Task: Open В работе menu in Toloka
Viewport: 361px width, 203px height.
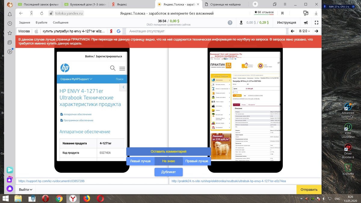Action: click(x=42, y=23)
